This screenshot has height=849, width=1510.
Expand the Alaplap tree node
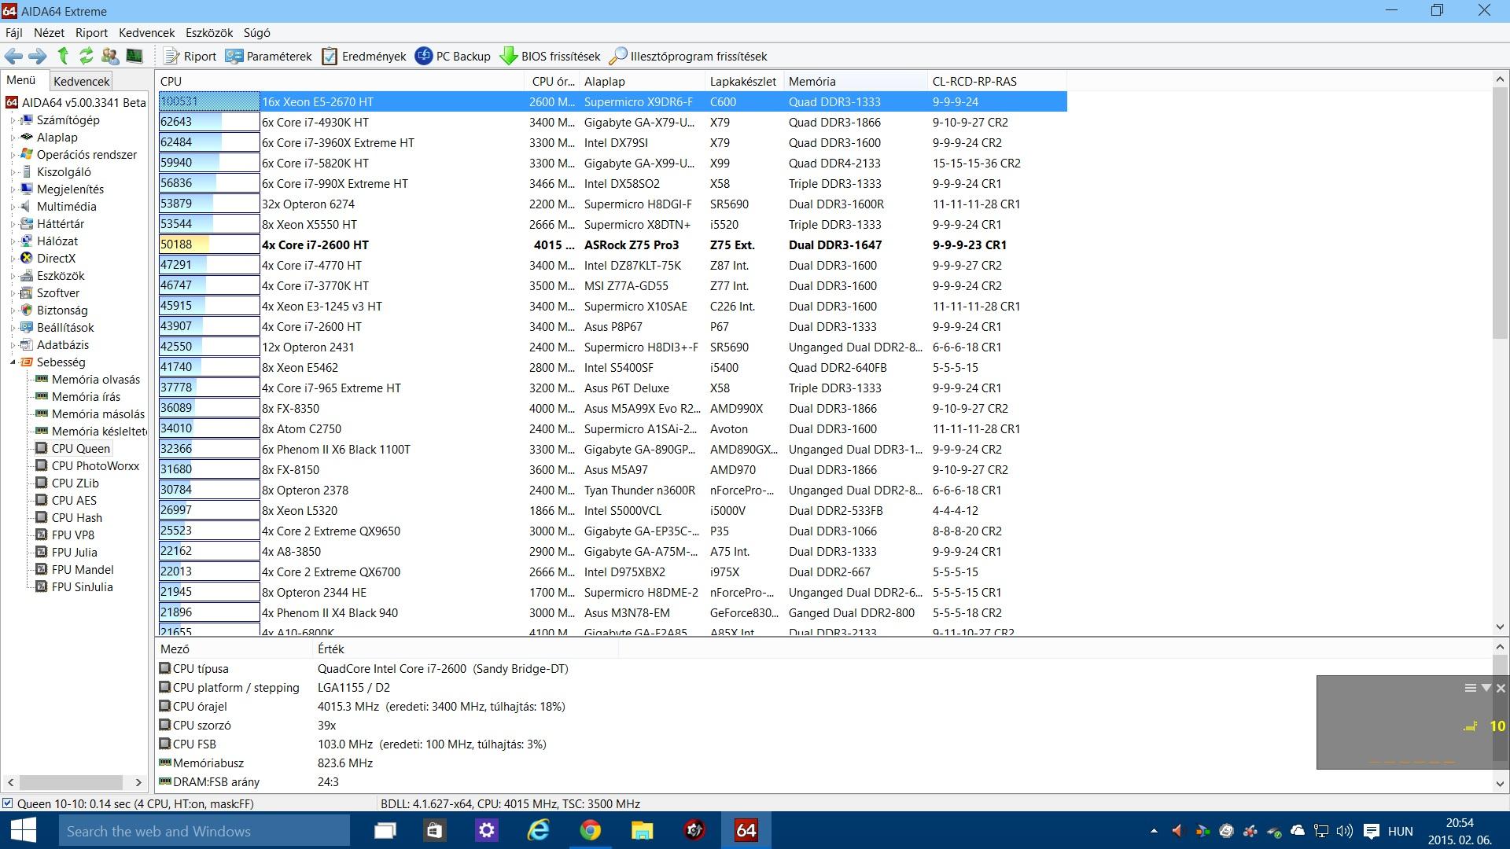click(x=13, y=138)
